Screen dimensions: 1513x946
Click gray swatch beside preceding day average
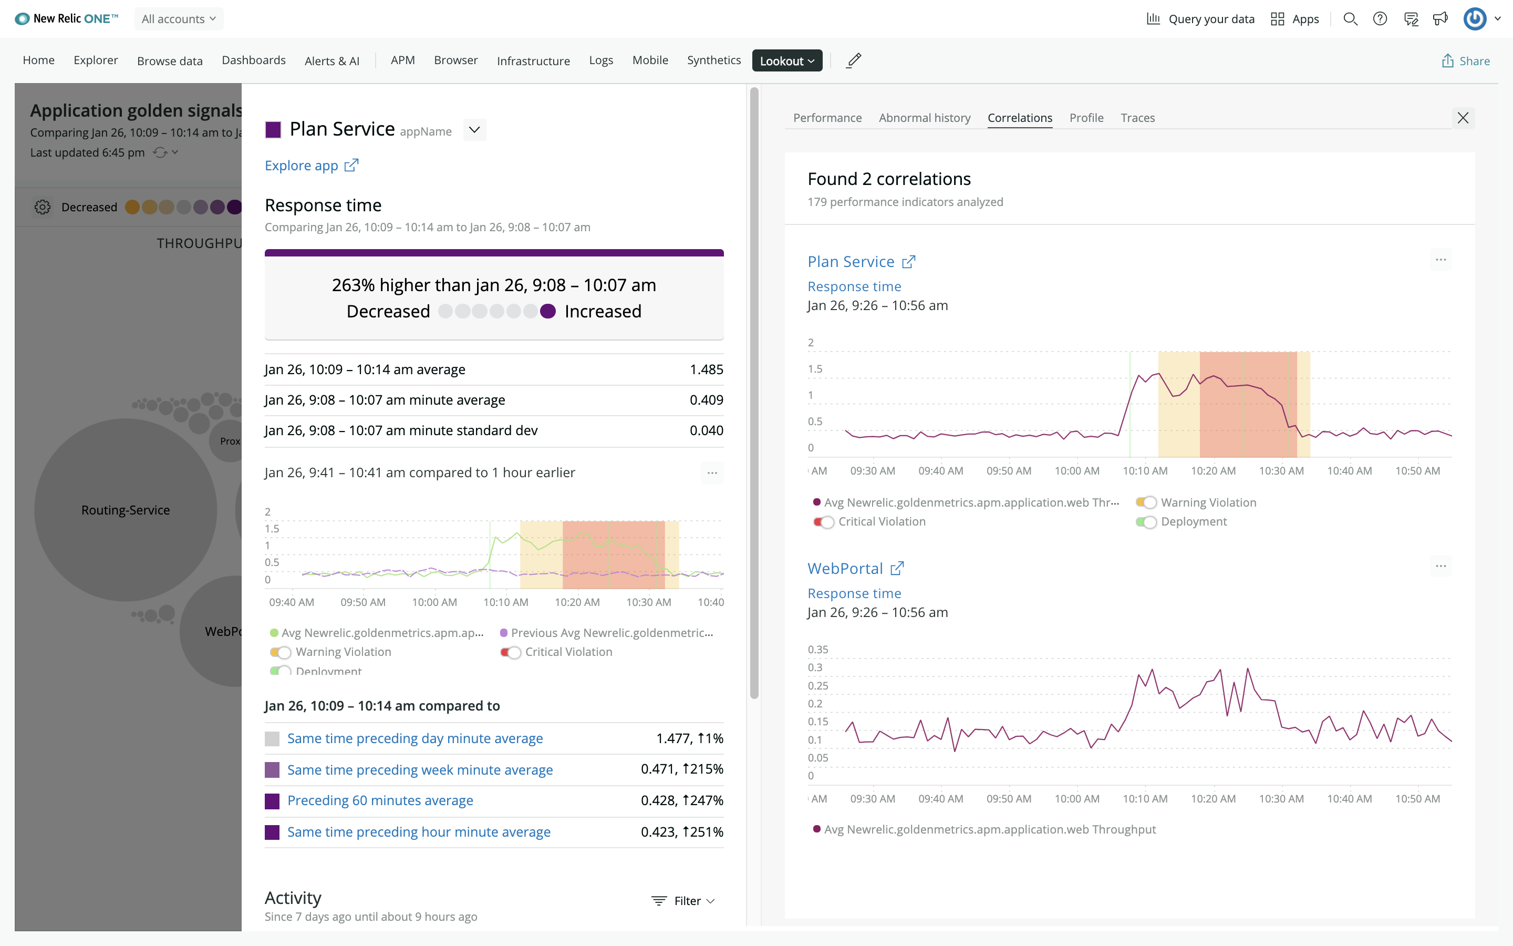click(x=272, y=739)
